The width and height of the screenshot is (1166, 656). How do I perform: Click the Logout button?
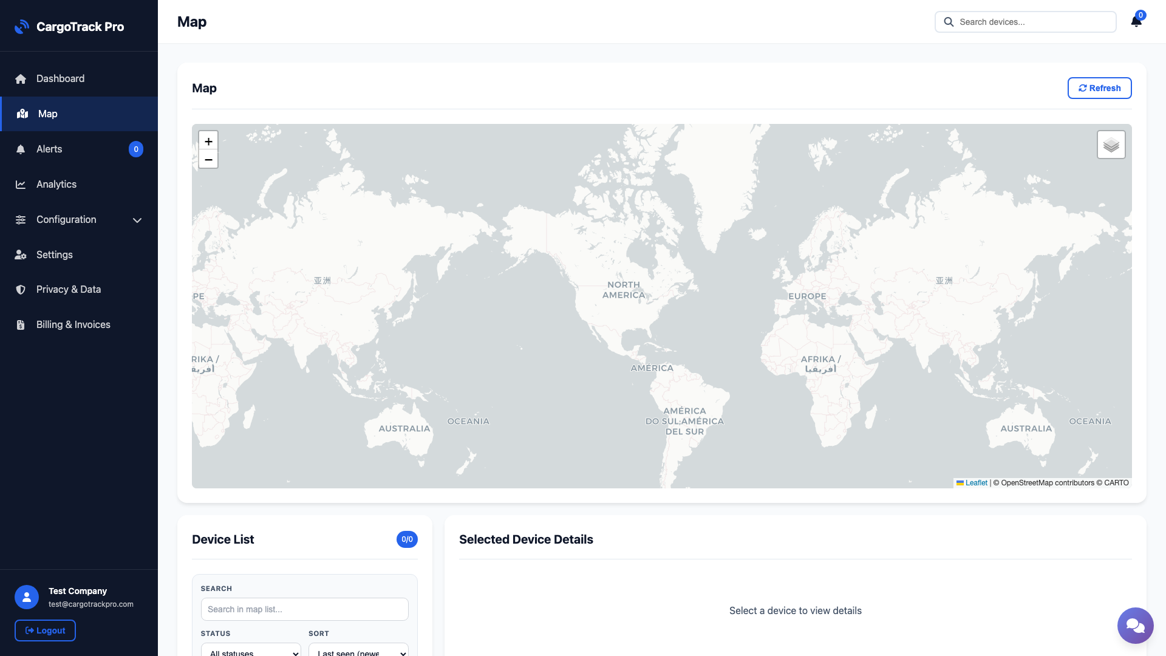44,630
